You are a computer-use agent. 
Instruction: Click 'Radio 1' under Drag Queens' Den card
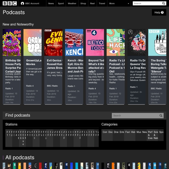(x=134, y=87)
